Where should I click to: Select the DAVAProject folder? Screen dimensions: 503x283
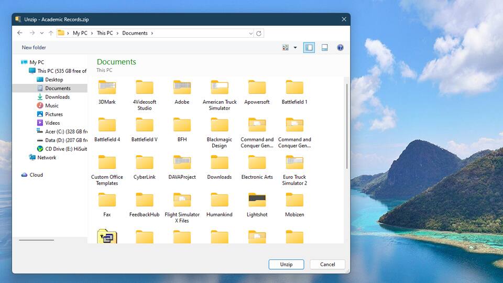coord(182,168)
